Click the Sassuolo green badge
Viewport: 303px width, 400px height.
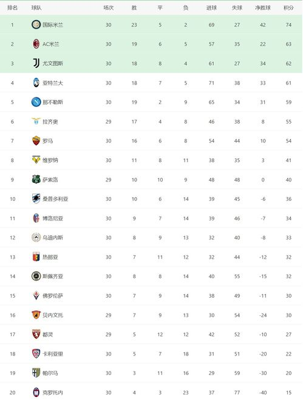(x=36, y=180)
